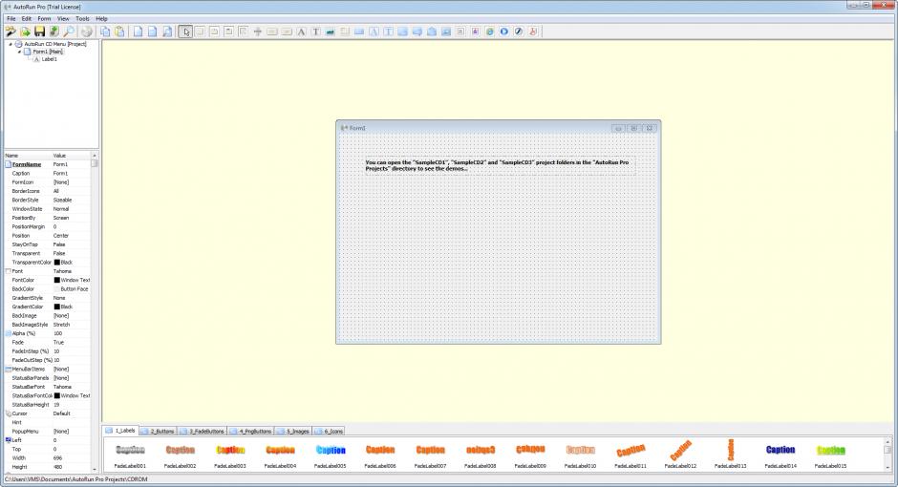Click the Font property row
This screenshot has height=487, width=898.
[48, 271]
